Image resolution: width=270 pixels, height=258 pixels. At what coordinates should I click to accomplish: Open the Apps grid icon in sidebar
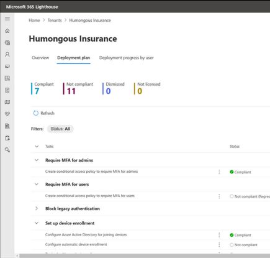(x=7, y=78)
